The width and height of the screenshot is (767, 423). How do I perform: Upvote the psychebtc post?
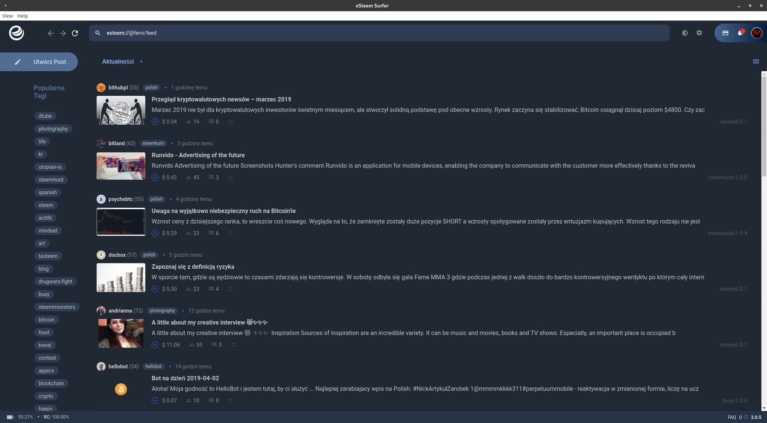tap(155, 233)
